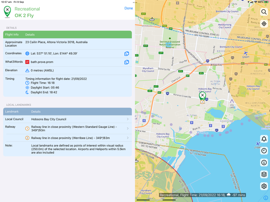The height and width of the screenshot is (202, 270).
Task: Tap the 3200FT aircraft icon on map
Action: coord(246,53)
